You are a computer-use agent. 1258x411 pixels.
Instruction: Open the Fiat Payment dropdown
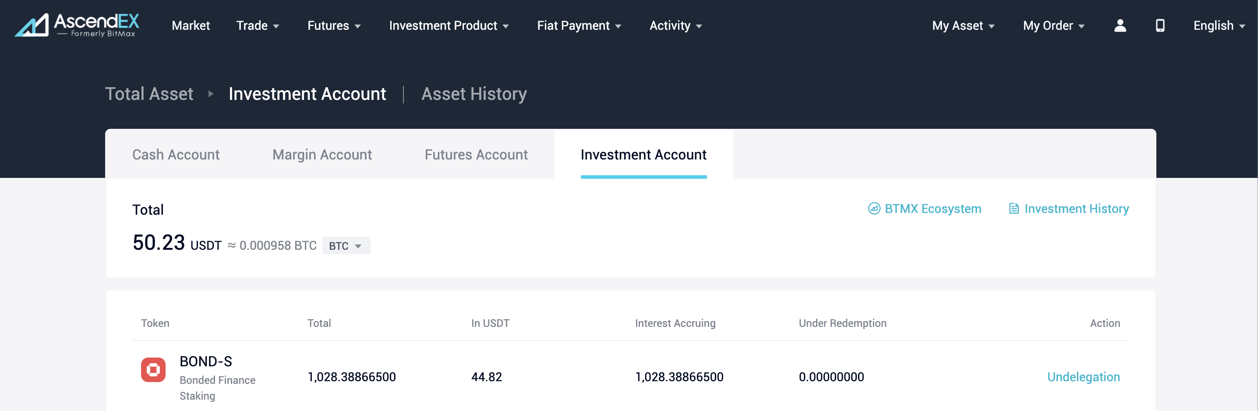[579, 25]
